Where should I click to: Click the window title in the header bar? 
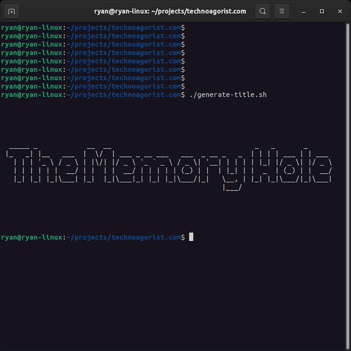(x=170, y=11)
